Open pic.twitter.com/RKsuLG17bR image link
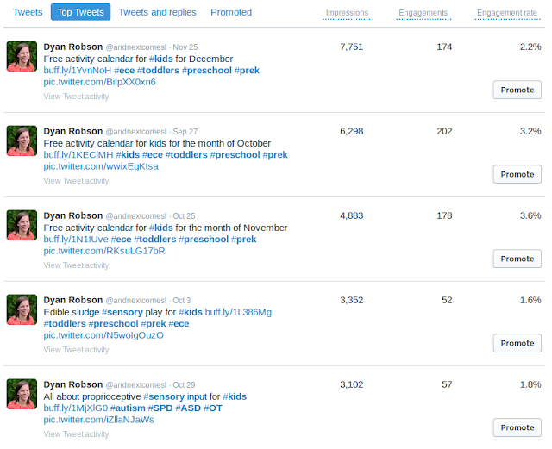552x449 pixels. pyautogui.click(x=104, y=251)
